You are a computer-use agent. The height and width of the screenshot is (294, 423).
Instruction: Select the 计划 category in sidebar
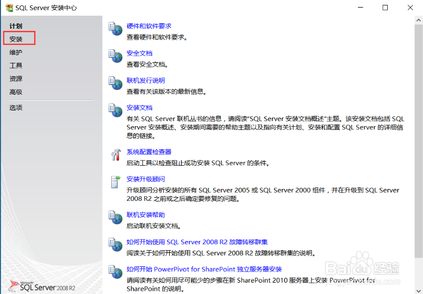coord(16,26)
